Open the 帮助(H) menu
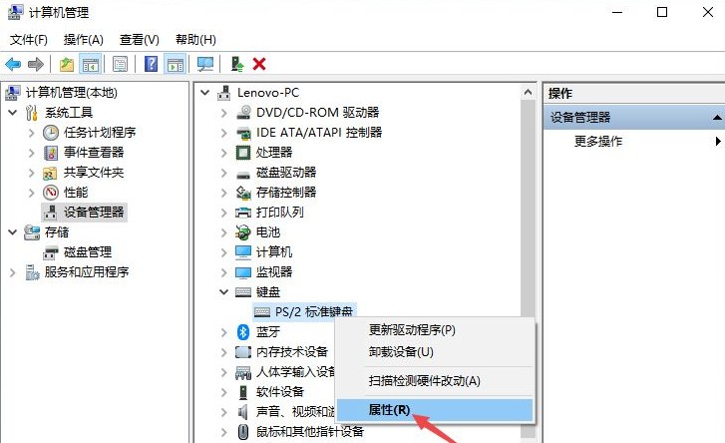Viewport: 725px width, 443px height. [x=195, y=40]
